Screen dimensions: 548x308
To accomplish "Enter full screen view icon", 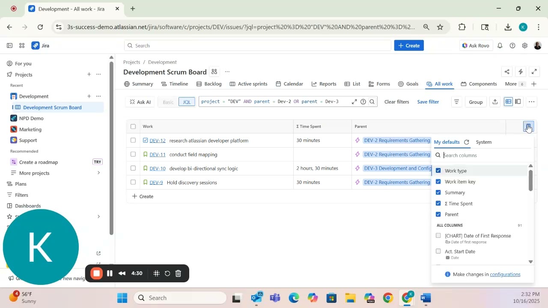I will [x=534, y=72].
